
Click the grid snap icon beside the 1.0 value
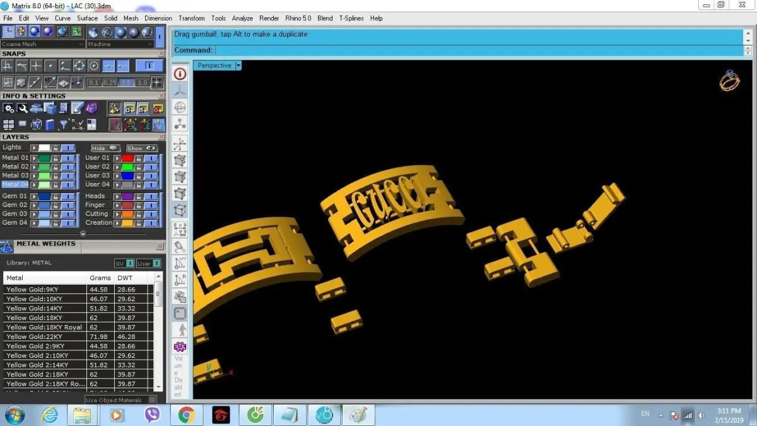(157, 83)
